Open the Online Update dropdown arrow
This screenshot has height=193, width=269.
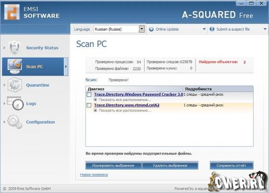pos(204,29)
